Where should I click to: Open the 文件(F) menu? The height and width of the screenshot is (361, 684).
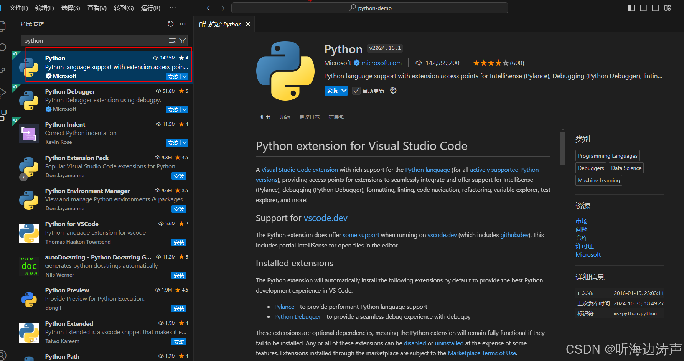click(18, 8)
